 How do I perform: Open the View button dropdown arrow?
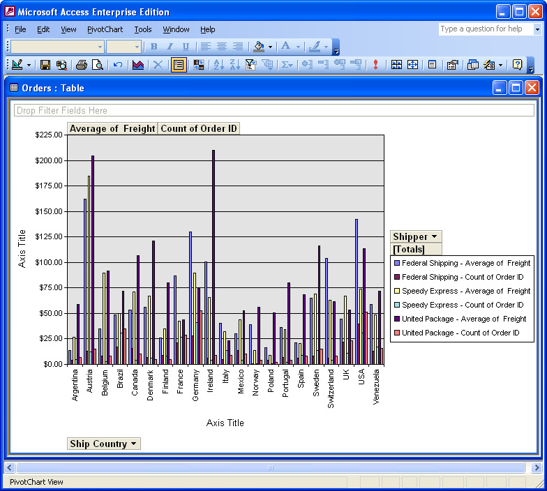pos(29,65)
